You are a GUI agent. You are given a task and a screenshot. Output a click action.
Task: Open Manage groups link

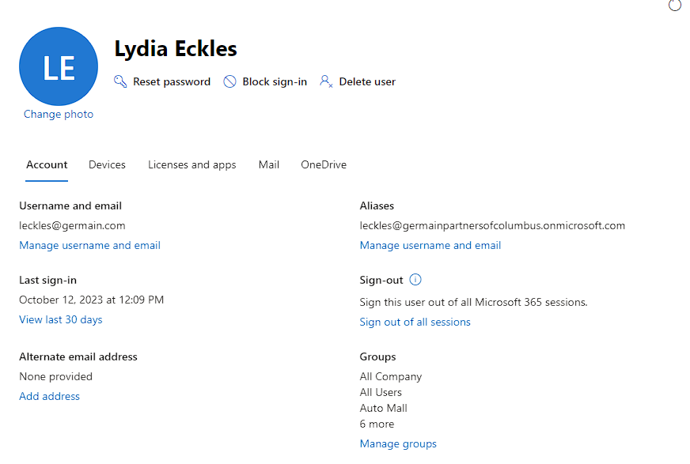pos(398,443)
